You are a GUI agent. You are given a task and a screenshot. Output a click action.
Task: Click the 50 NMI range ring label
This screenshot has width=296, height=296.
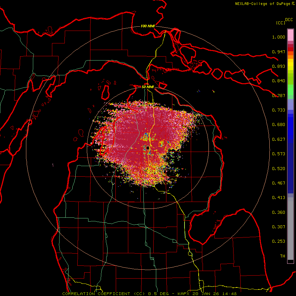coord(148,87)
